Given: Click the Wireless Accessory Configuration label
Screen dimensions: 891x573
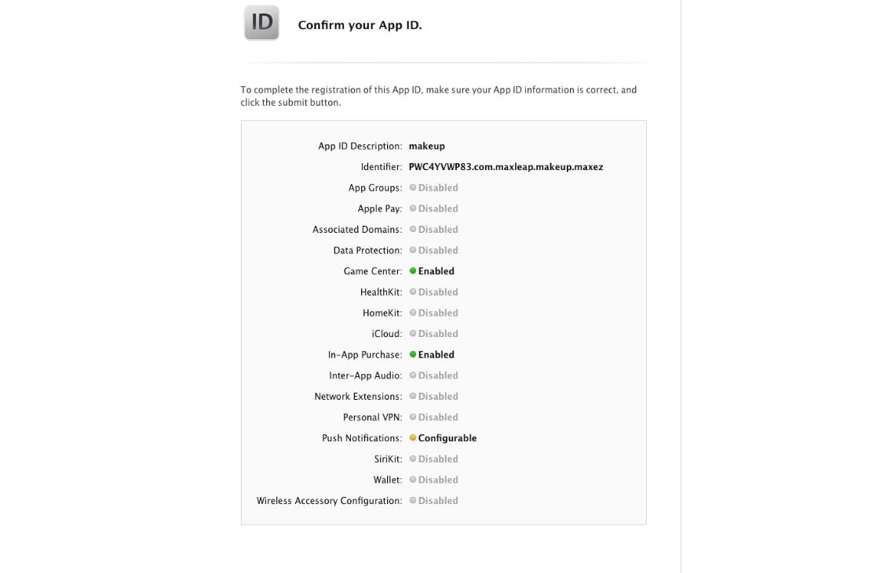Looking at the screenshot, I should (329, 501).
